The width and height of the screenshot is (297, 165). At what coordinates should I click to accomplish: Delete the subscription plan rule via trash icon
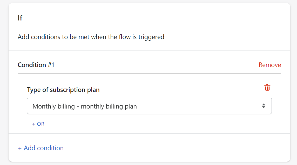pos(267,88)
